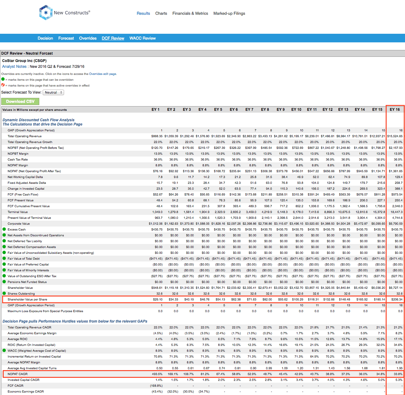Click the $29.10 per share value in EY 1
This screenshot has width=405, height=395.
[158, 300]
